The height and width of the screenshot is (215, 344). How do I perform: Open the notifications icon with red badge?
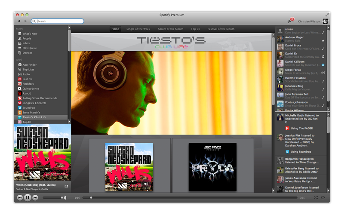[x=290, y=21]
